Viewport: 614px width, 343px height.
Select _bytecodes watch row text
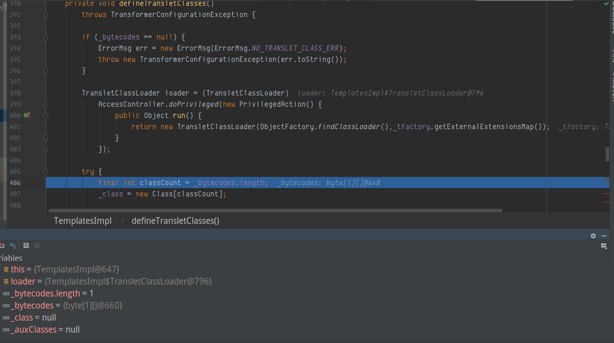tap(66, 306)
